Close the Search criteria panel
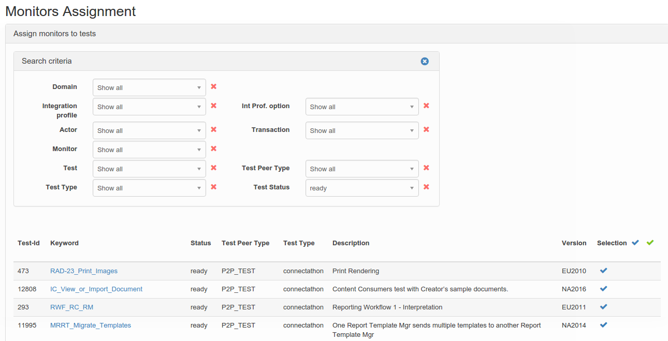Viewport: 668px width, 341px height. (x=425, y=62)
